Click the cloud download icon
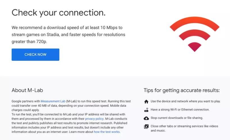 click(146, 118)
